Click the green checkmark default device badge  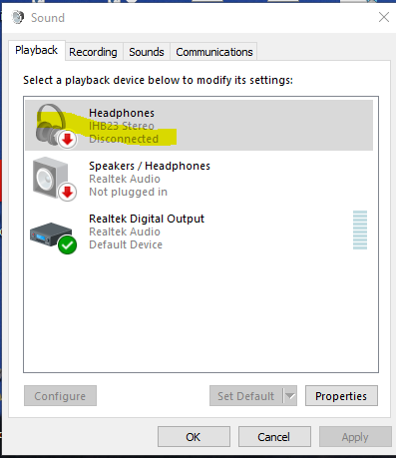tap(67, 245)
